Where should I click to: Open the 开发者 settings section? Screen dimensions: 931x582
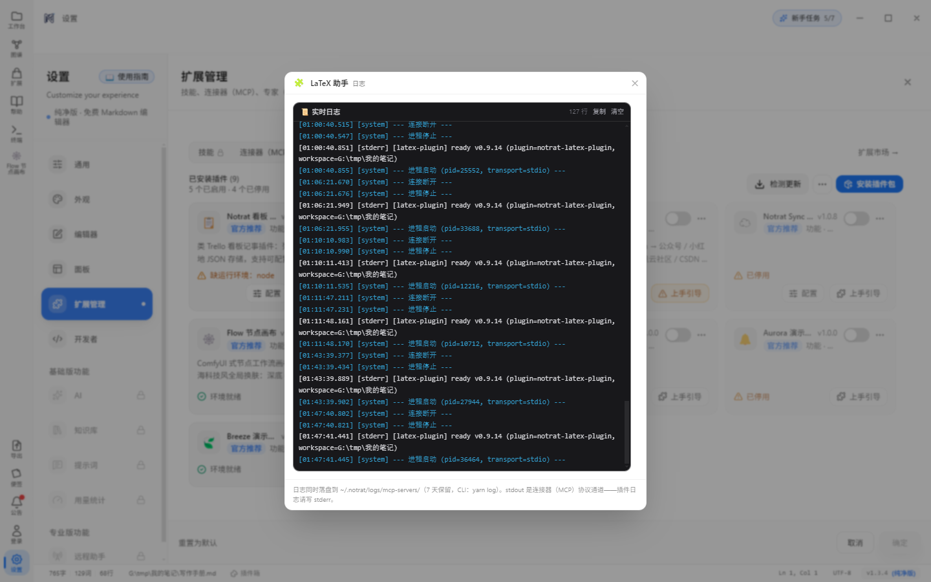coord(97,339)
